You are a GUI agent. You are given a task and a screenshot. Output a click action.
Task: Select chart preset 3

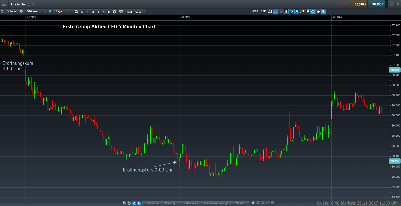click(x=98, y=12)
